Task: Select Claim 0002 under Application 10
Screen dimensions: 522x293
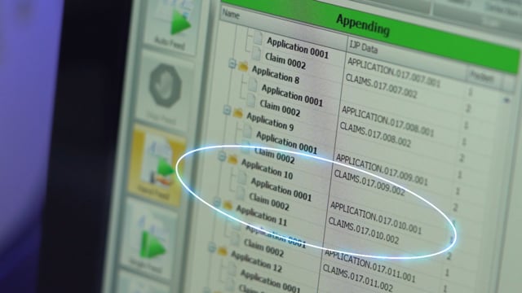Action: tap(269, 201)
